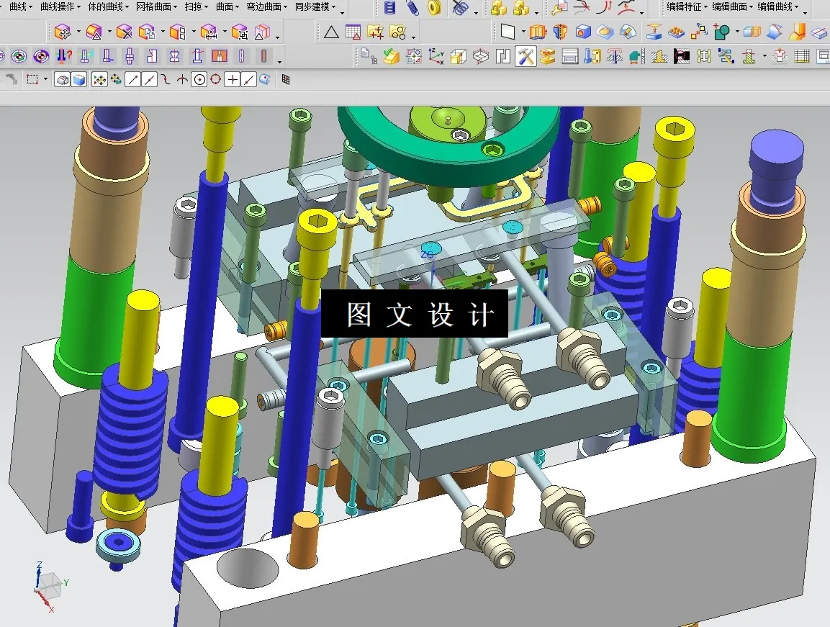Select the Unite boolean tool

pos(721,32)
